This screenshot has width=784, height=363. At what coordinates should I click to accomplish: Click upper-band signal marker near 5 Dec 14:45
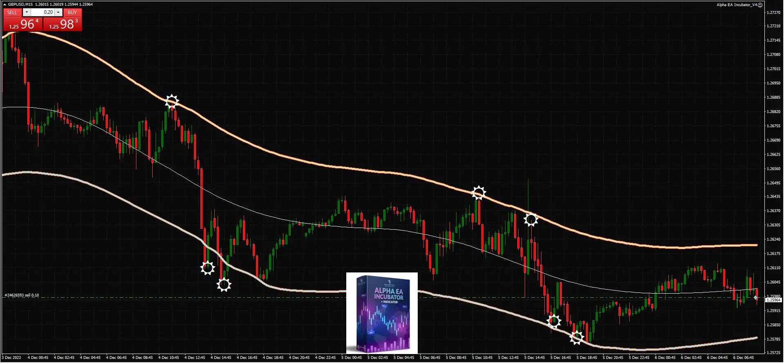(531, 220)
